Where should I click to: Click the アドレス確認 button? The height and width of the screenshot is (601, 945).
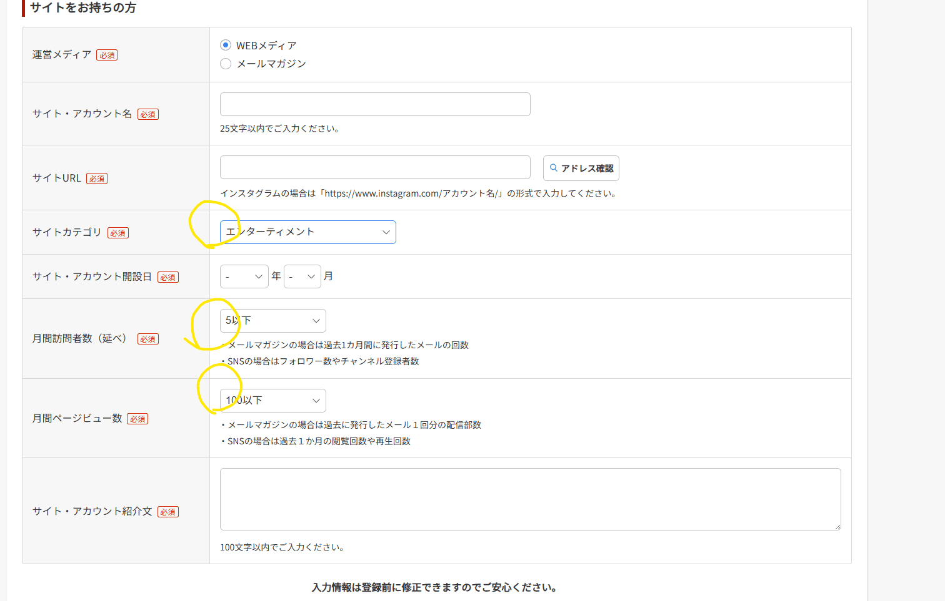tap(581, 168)
